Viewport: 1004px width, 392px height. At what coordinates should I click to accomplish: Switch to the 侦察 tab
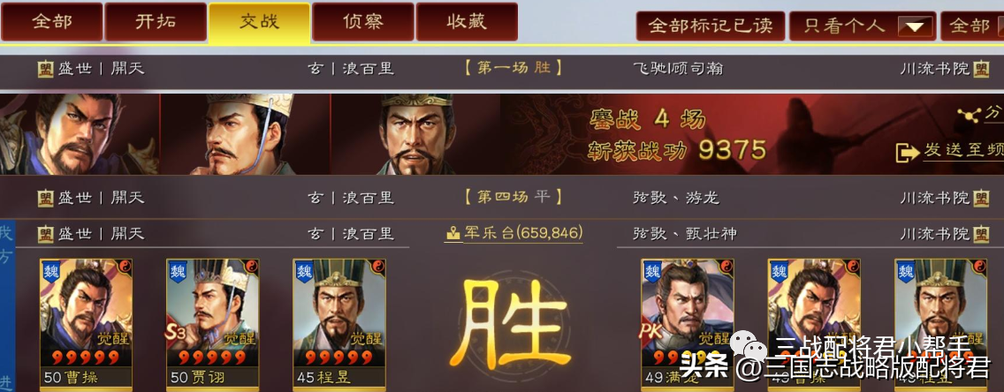(363, 22)
